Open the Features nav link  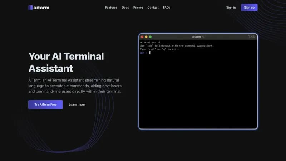coord(111,8)
